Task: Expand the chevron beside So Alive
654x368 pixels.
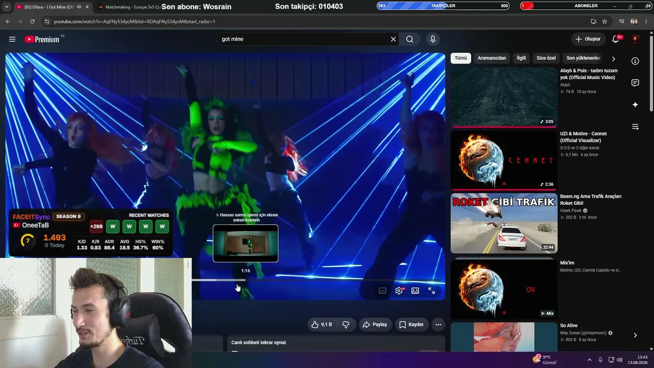Action: click(x=635, y=335)
